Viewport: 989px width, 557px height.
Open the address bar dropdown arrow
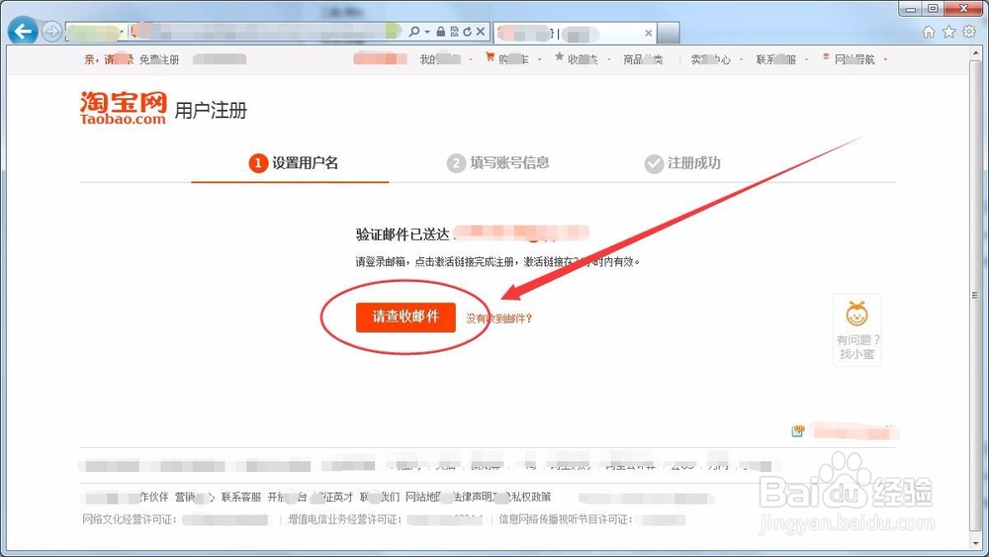point(427,32)
